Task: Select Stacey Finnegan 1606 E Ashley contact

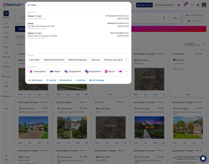Action: point(78,36)
